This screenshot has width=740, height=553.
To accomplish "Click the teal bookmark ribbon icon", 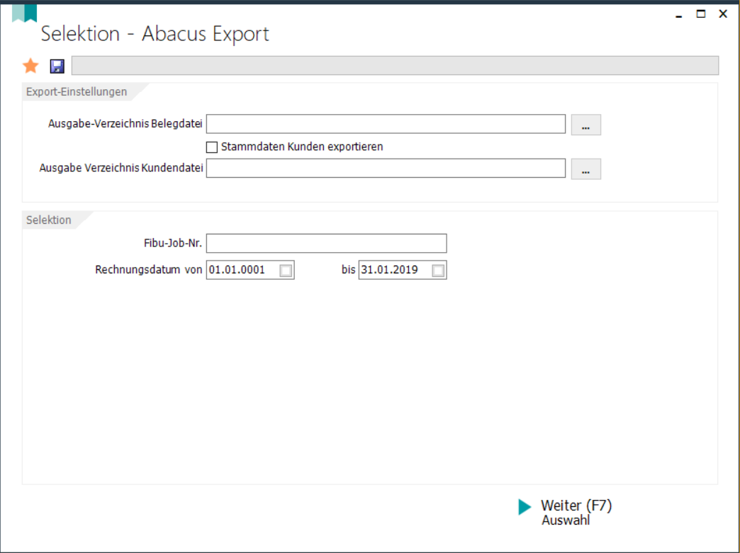I will 25,13.
